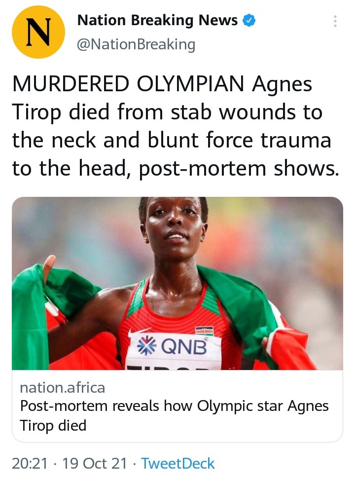Open the Nation Breaking News profile avatar
Viewport: 355px width, 479px height.
(38, 32)
